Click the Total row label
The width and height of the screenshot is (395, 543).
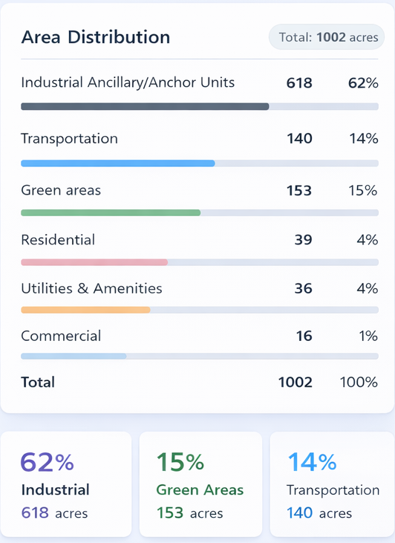38,383
